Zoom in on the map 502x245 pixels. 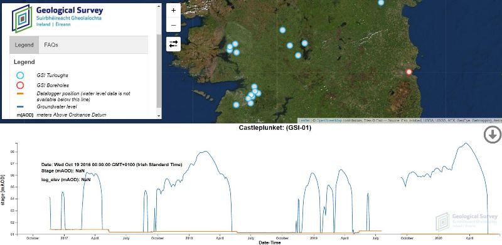click(x=174, y=11)
